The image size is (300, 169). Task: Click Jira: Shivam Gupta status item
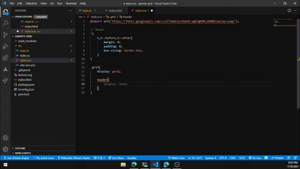click(x=17, y=158)
